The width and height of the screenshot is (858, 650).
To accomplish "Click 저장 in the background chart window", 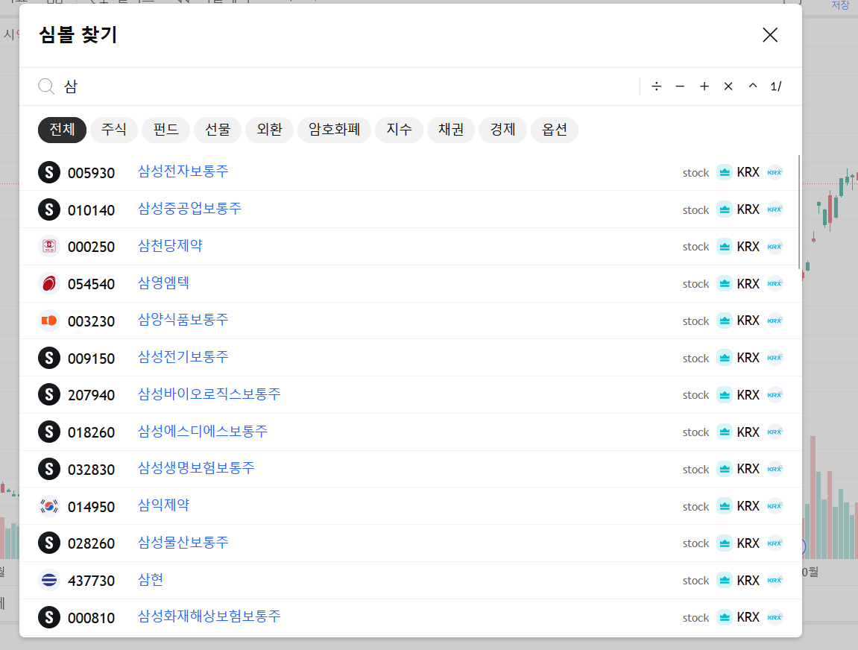I will click(840, 5).
